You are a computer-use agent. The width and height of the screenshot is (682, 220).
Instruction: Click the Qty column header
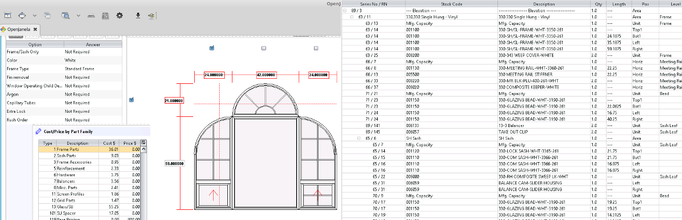(598, 4)
